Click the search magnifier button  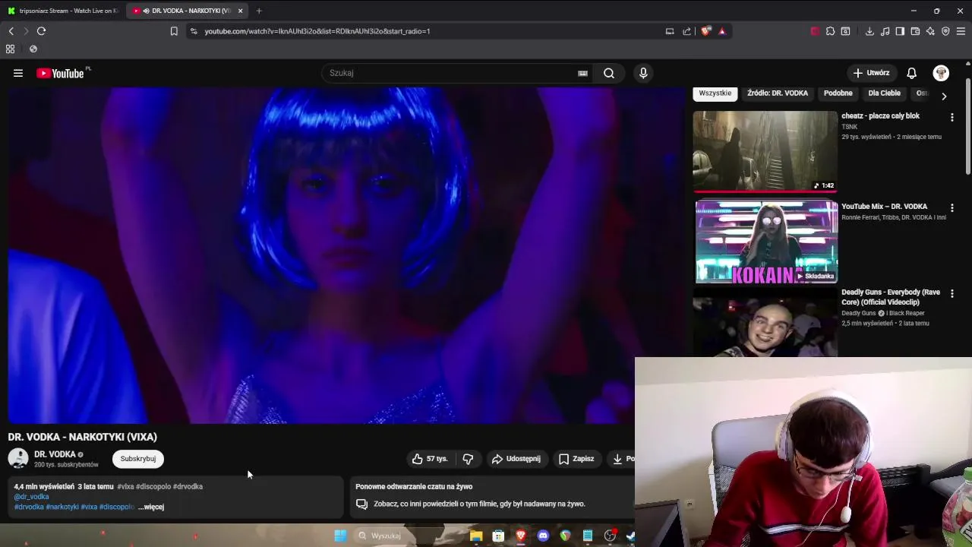click(x=608, y=73)
